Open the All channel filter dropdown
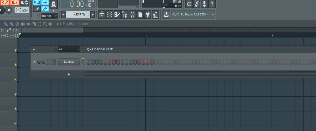 click(69, 49)
